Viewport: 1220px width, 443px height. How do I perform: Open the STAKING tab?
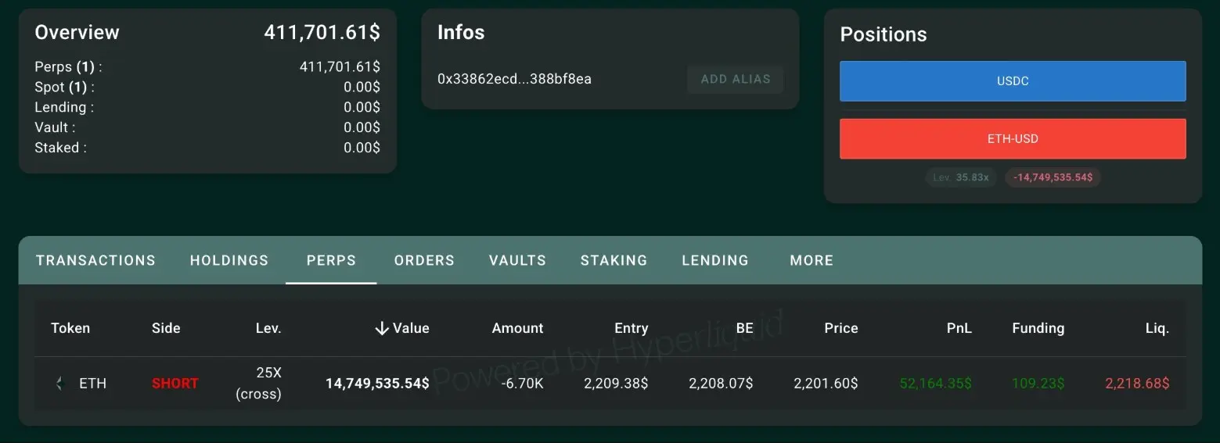[x=614, y=260]
